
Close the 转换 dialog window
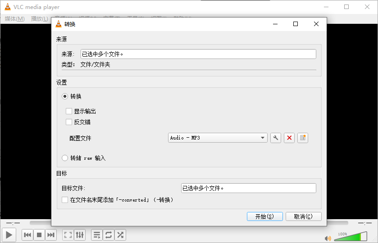[x=316, y=24]
